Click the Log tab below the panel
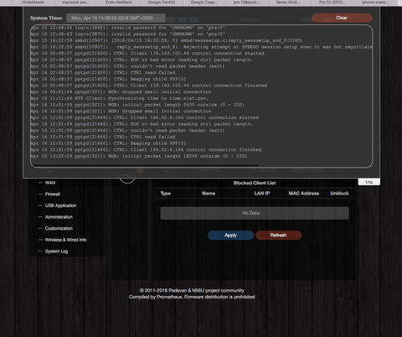The height and width of the screenshot is (337, 402). pos(369,182)
